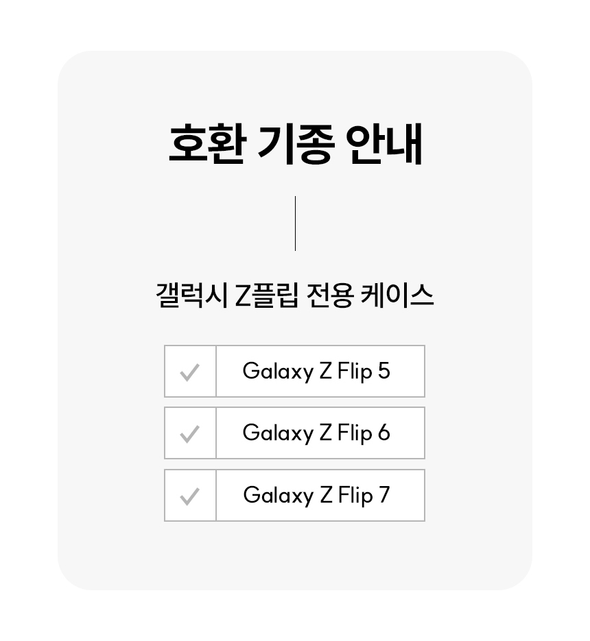Click the vertical divider line below the heading
The height and width of the screenshot is (641, 590).
click(295, 223)
